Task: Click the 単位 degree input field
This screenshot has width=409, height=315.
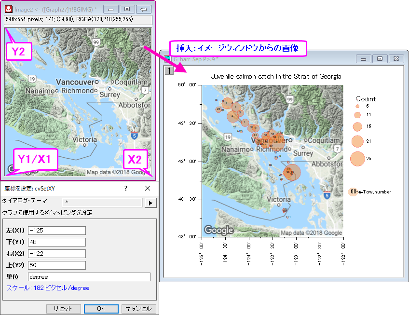Action: click(x=89, y=277)
